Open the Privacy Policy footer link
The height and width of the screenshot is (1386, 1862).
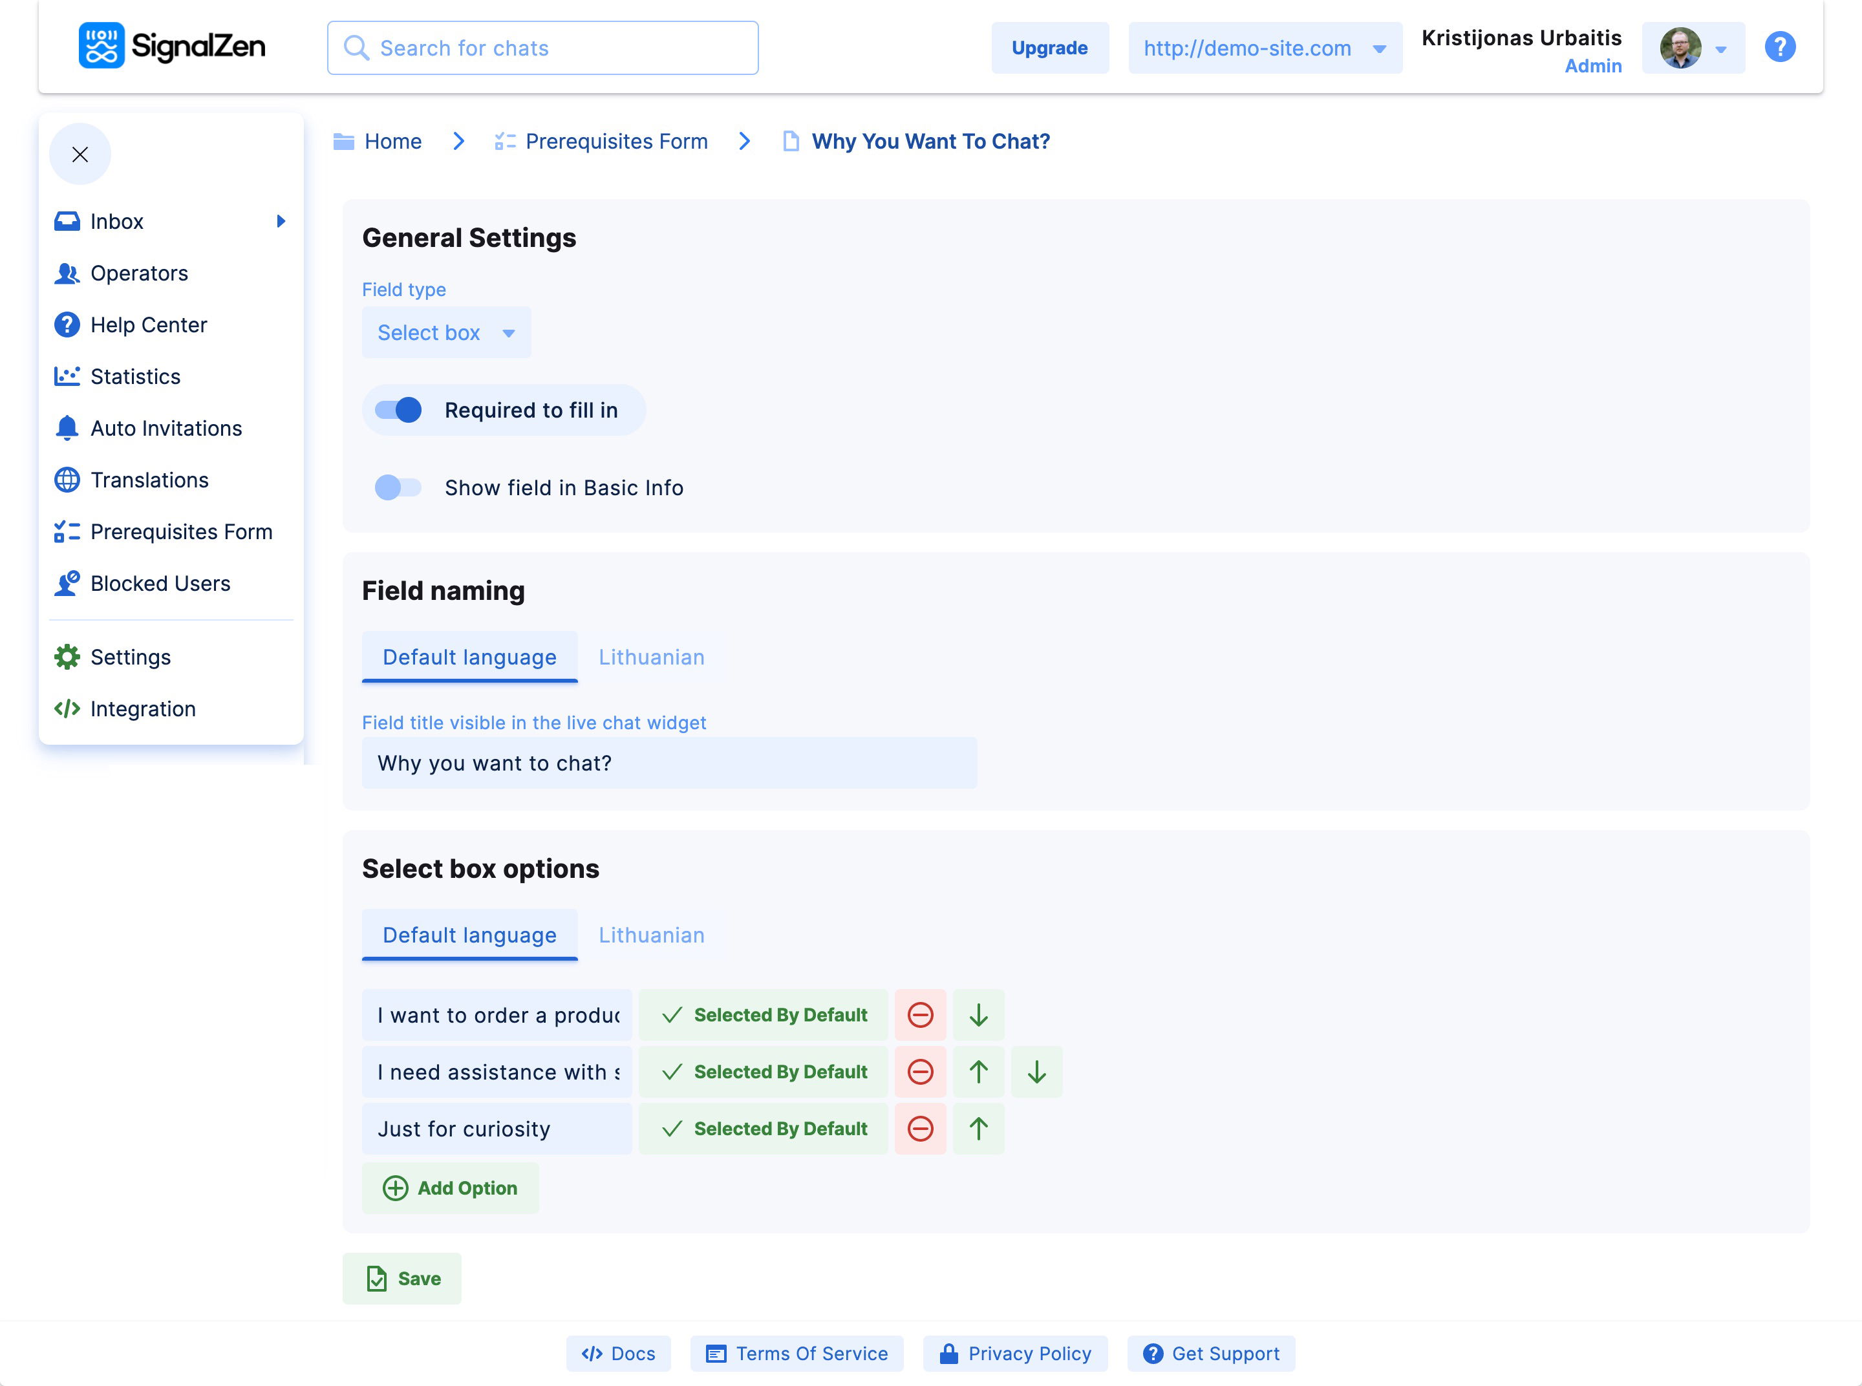pyautogui.click(x=1014, y=1353)
